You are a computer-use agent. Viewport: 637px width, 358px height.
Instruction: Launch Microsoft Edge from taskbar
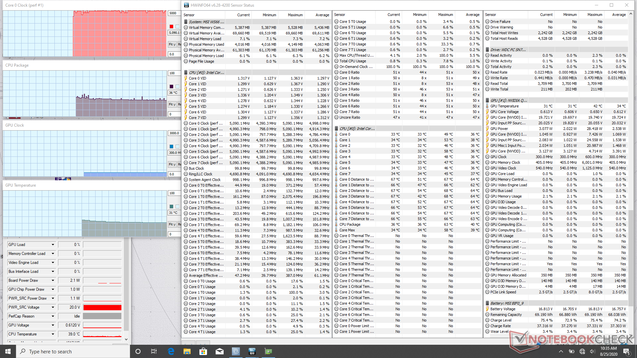tap(171, 351)
